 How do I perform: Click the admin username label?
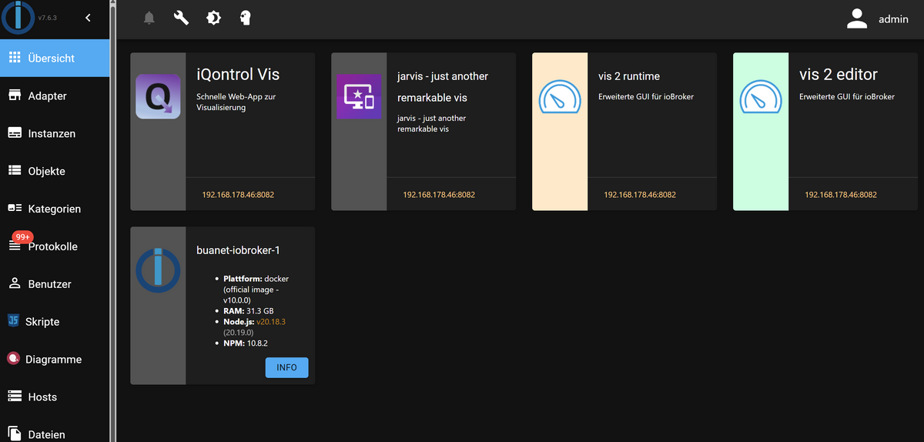point(893,20)
